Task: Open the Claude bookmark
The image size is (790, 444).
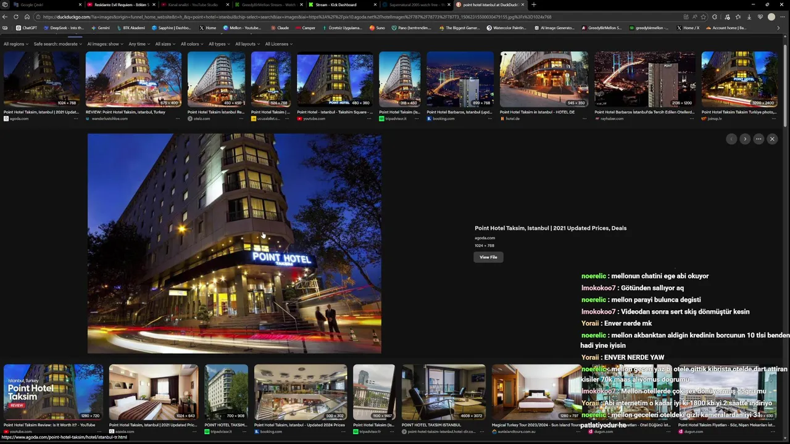Action: 280,28
